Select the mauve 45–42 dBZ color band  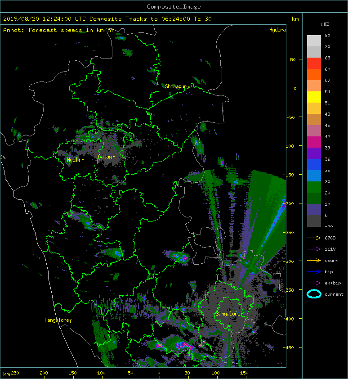point(314,131)
